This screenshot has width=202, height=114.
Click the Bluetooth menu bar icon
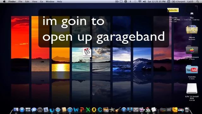tap(130, 1)
